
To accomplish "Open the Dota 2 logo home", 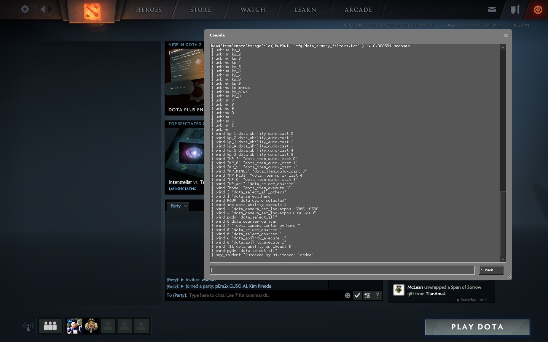I will pyautogui.click(x=92, y=11).
